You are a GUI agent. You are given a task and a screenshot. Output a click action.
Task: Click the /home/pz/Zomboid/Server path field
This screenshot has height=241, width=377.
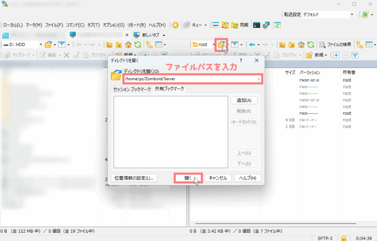click(188, 79)
